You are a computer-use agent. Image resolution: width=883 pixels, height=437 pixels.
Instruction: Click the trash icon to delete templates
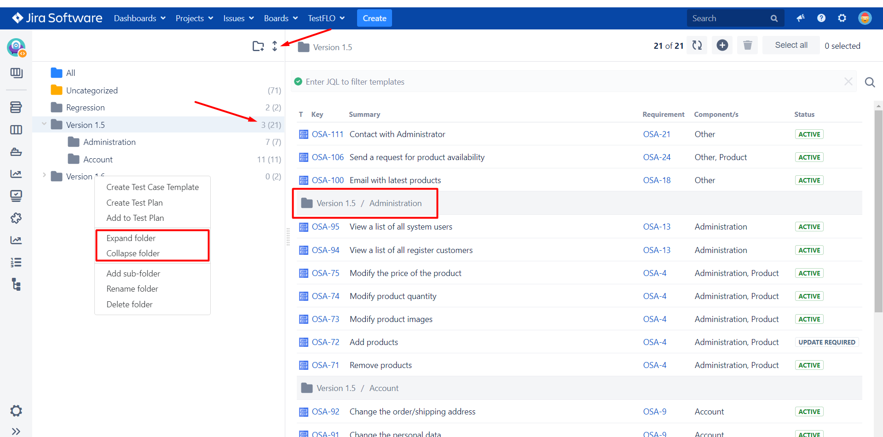pos(747,45)
